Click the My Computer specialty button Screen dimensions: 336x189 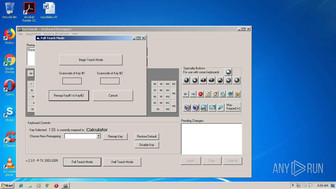204,107
